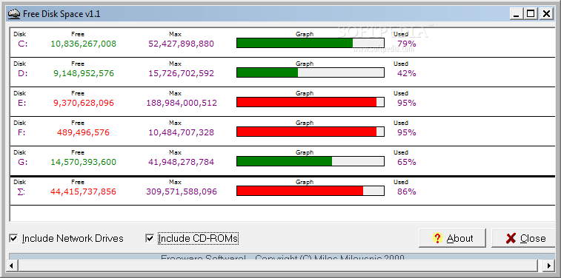The width and height of the screenshot is (561, 278).
Task: Select the G: disk label
Action: [x=22, y=163]
